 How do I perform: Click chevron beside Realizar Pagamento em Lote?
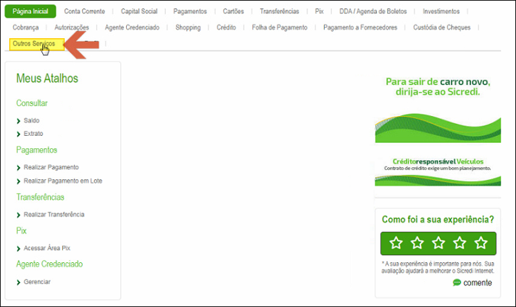pos(18,181)
